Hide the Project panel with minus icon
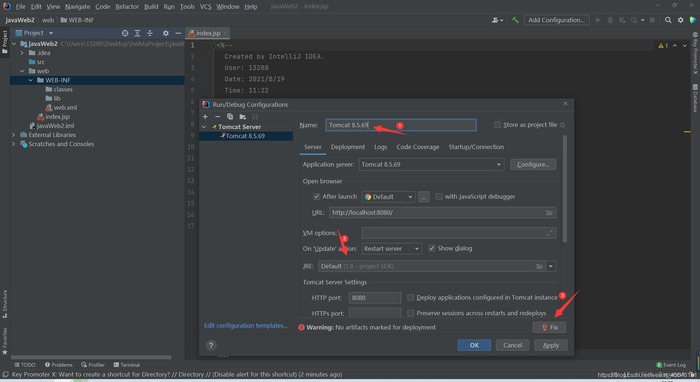 [178, 33]
